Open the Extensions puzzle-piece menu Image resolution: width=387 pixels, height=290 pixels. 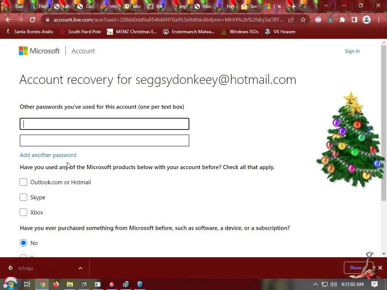click(342, 20)
